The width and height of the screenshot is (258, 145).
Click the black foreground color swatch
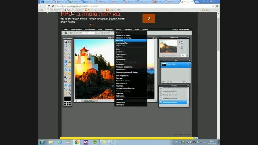click(x=67, y=99)
